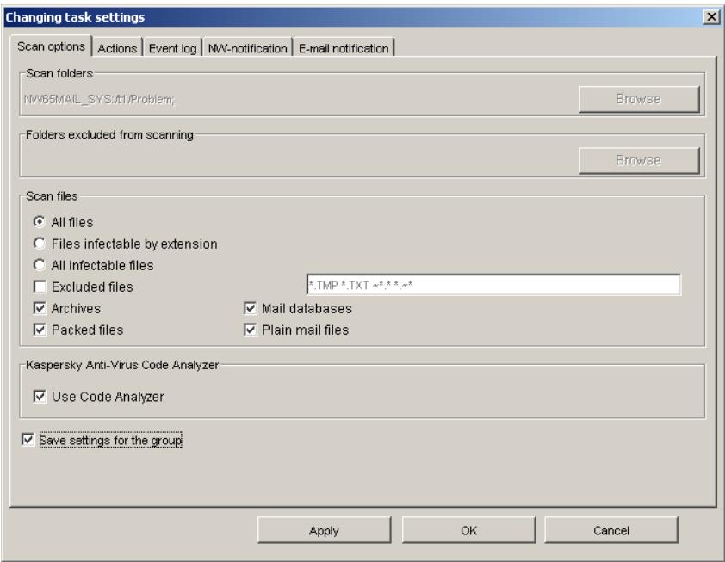Toggle the Plain mail files checkbox
Screen dimensions: 725x562
(x=251, y=330)
